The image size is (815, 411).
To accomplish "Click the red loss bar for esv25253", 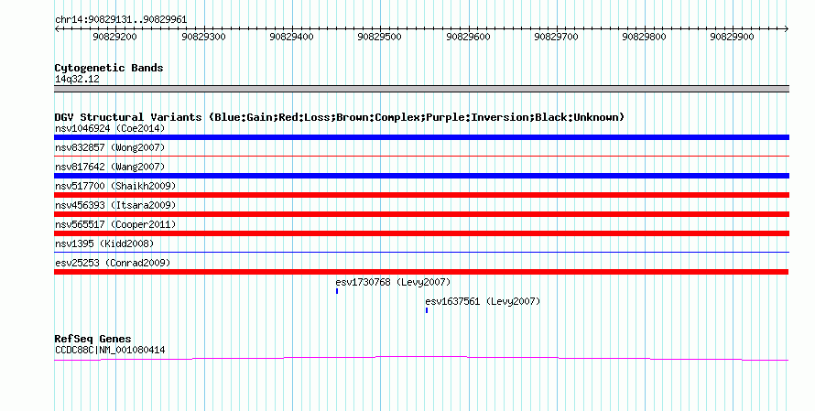I will [421, 272].
